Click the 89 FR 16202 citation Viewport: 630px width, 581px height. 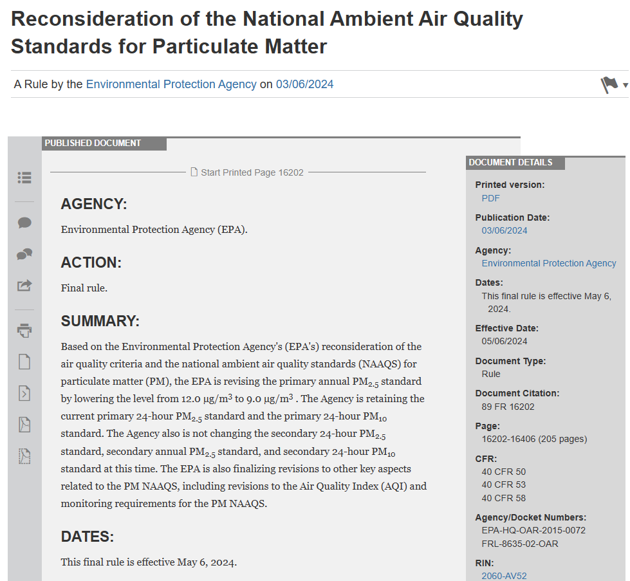coord(508,407)
